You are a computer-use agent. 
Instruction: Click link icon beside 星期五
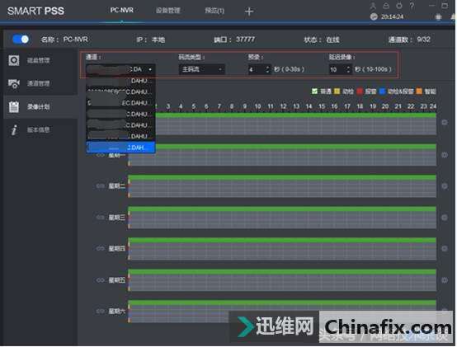click(101, 280)
